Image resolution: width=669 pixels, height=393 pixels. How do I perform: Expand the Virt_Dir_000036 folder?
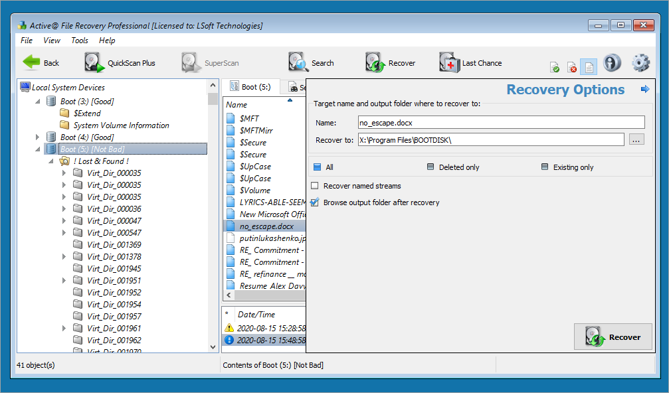coord(64,209)
